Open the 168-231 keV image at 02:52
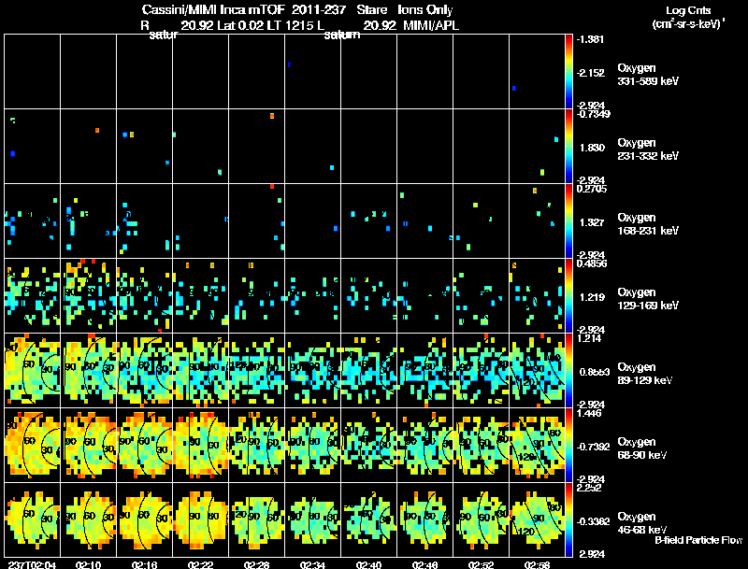The image size is (748, 569). (482, 221)
